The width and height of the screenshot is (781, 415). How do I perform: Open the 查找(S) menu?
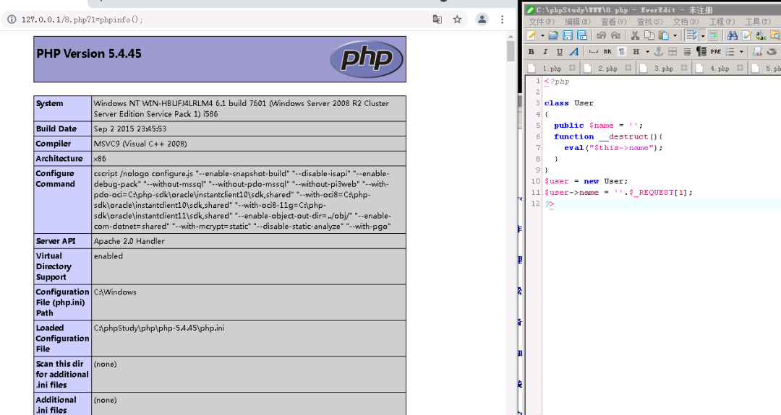pyautogui.click(x=650, y=22)
